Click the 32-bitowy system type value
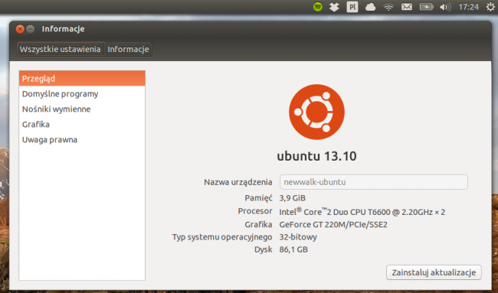The width and height of the screenshot is (498, 293). pyautogui.click(x=298, y=237)
